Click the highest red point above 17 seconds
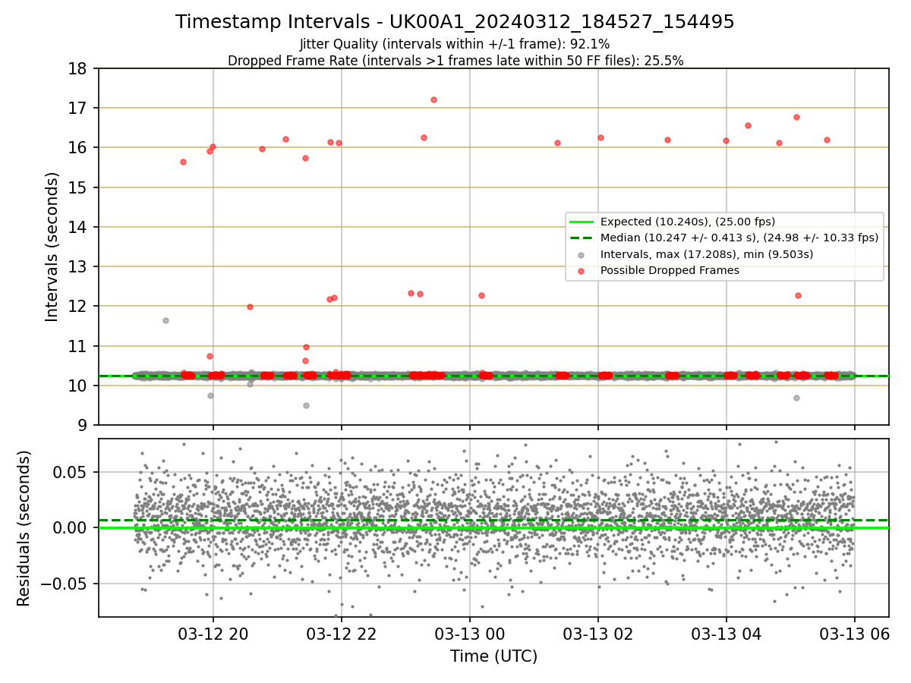 433,99
